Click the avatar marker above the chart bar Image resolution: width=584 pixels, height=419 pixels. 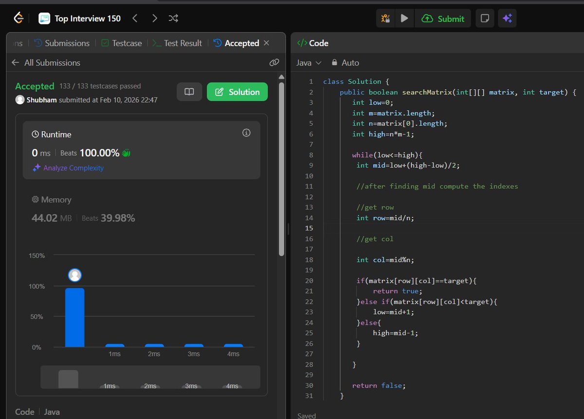(x=75, y=275)
